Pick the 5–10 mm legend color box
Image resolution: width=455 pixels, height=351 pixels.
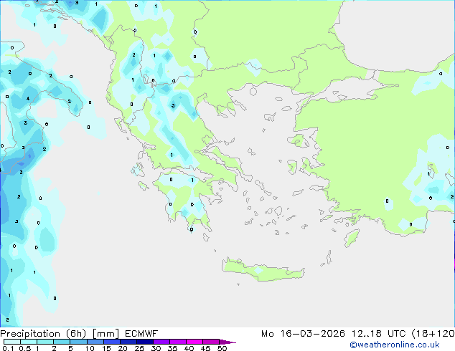(78, 342)
